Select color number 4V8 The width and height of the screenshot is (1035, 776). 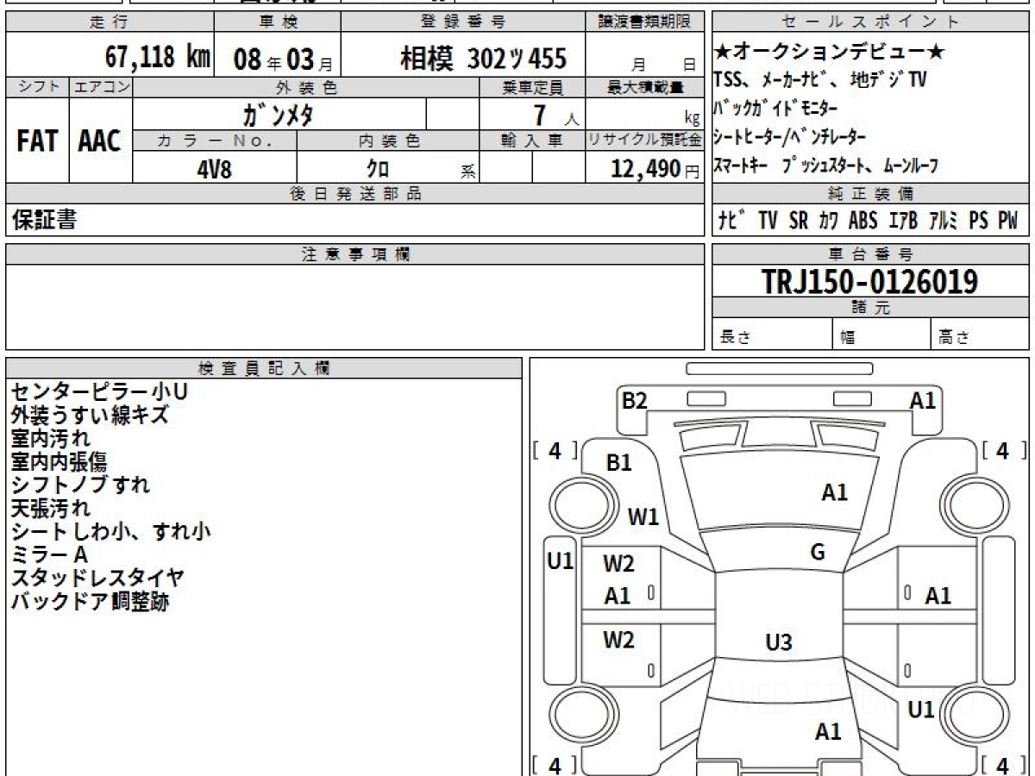tap(214, 169)
